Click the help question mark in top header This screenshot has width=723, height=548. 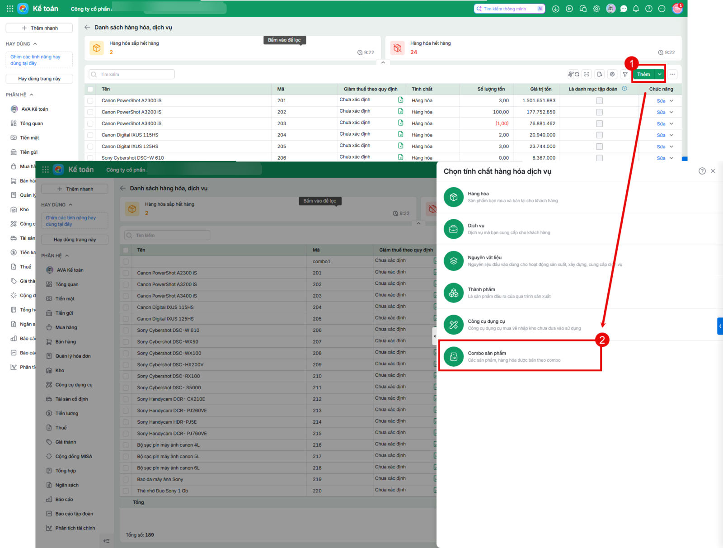[649, 9]
